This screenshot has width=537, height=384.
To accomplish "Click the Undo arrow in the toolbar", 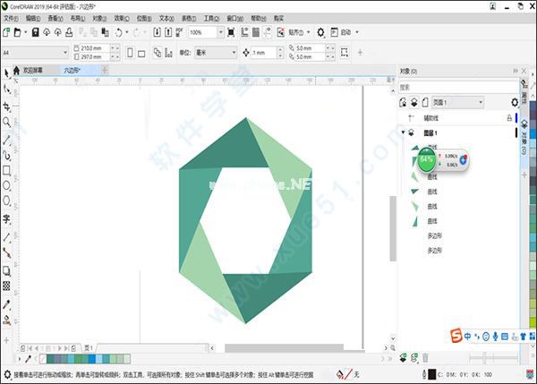I will tap(120, 32).
